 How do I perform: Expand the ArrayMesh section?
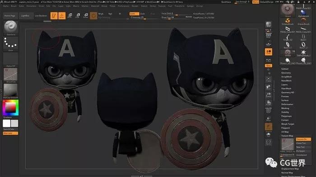[x=286, y=77]
